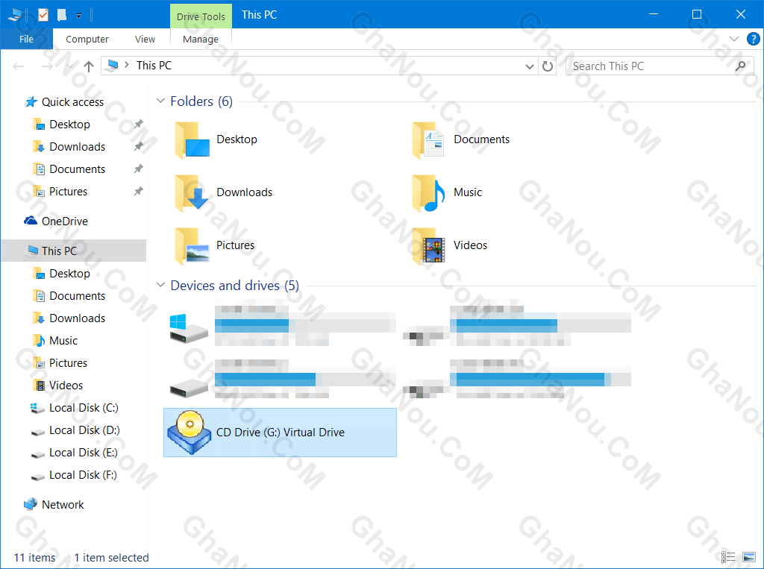This screenshot has width=764, height=569.
Task: Click the pin icon beside Quick access Desktop
Action: coord(138,125)
